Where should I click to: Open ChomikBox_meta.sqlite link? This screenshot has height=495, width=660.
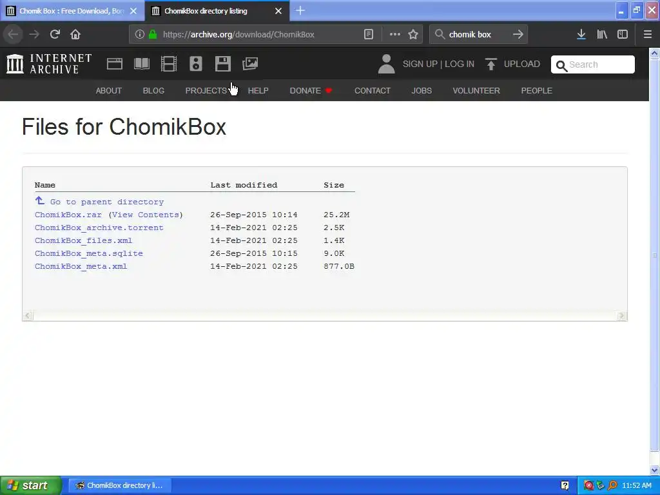[x=89, y=253]
